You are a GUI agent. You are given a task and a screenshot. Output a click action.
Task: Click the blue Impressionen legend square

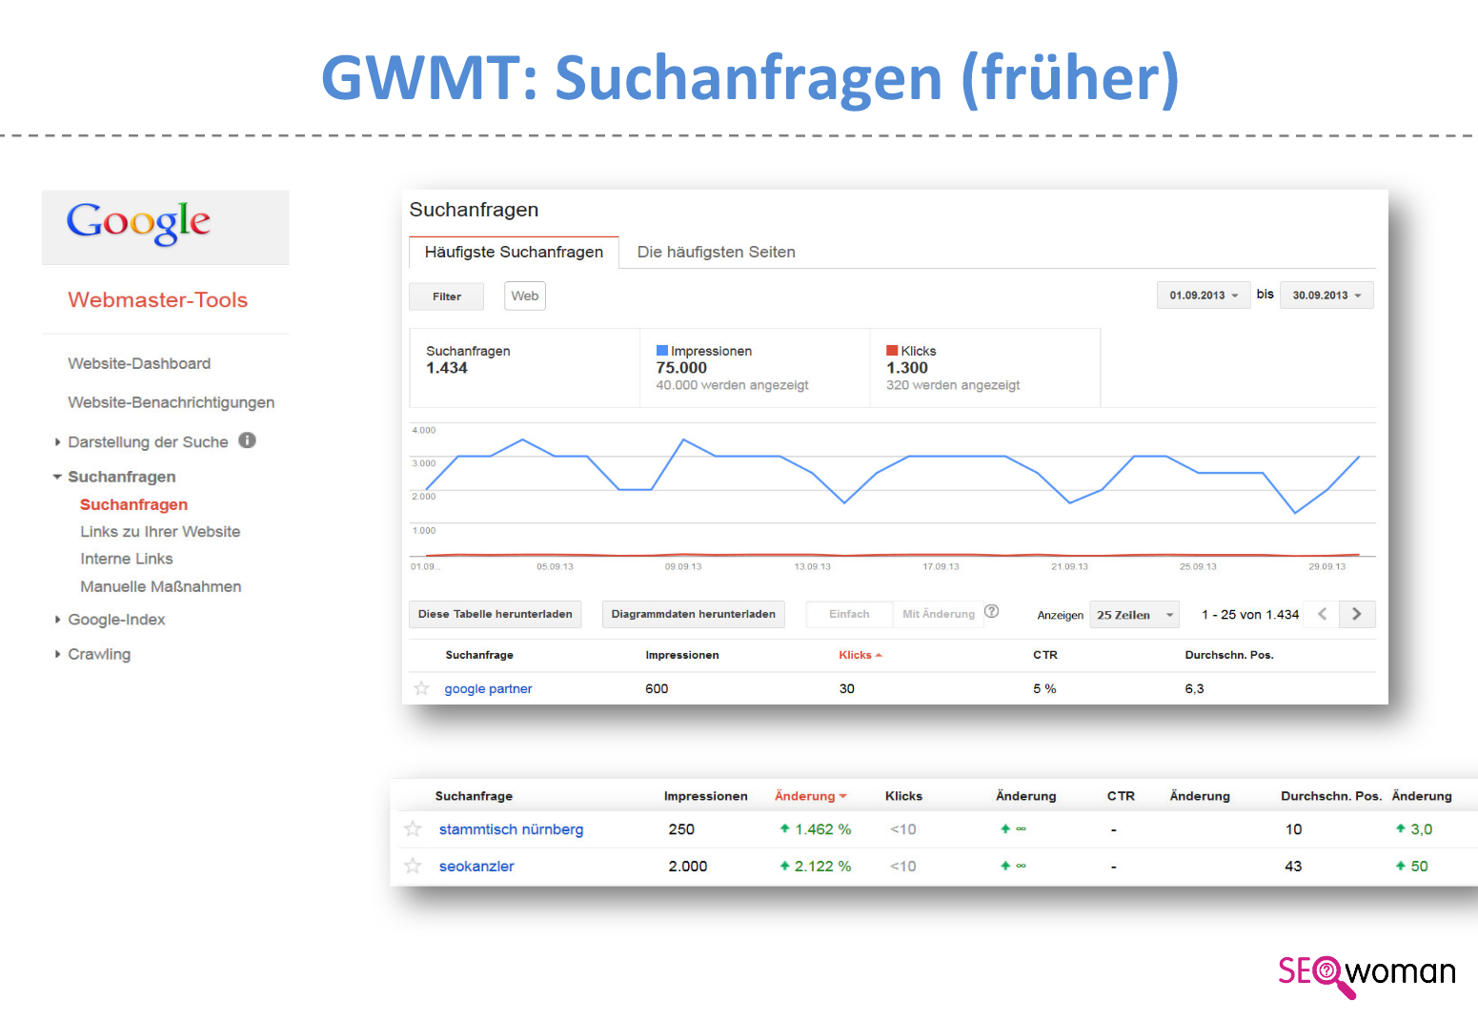pos(662,351)
